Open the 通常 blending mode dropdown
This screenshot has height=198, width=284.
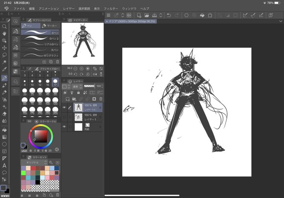click(77, 87)
